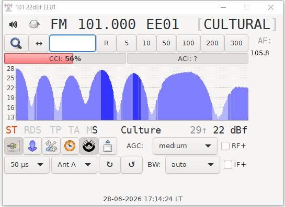Click the R reset frequency button

(106, 43)
